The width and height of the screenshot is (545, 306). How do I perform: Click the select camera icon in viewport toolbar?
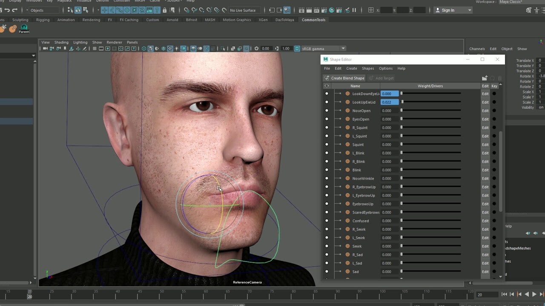coord(45,48)
